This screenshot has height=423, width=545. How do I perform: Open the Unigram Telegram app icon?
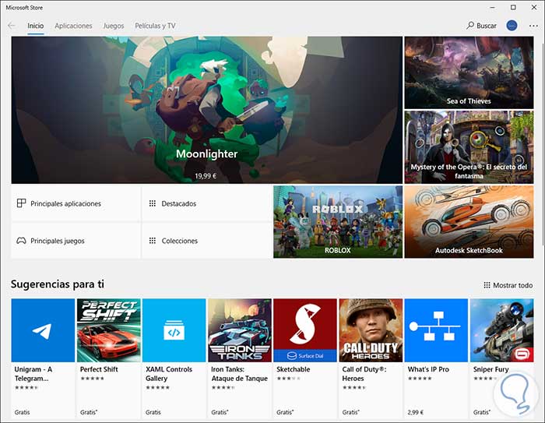click(43, 330)
